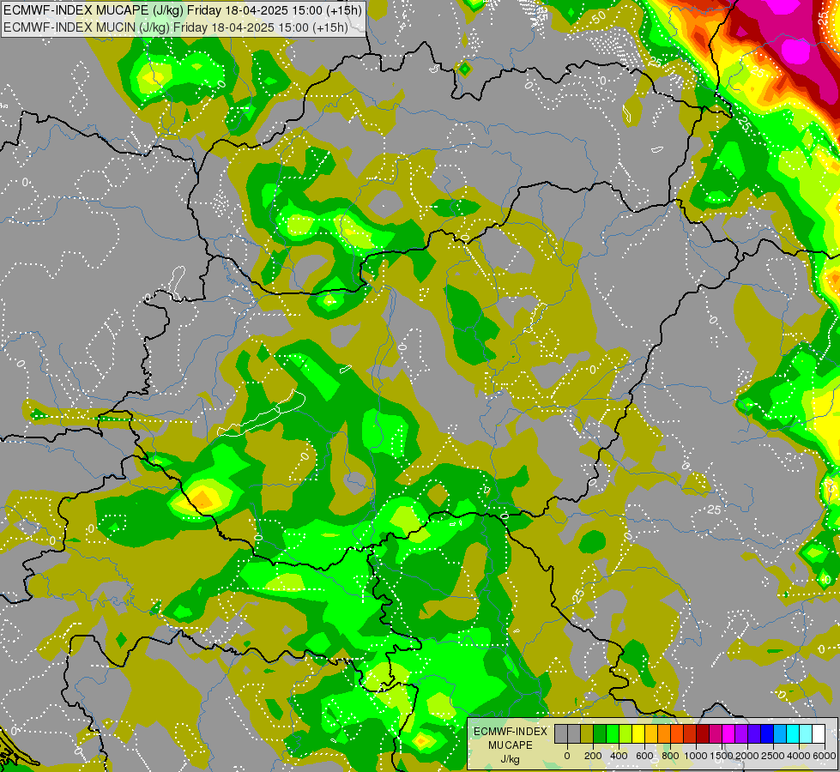The image size is (840, 772).
Task: Click the dark magenta swatch left of 1500 tick
Action: tap(716, 734)
